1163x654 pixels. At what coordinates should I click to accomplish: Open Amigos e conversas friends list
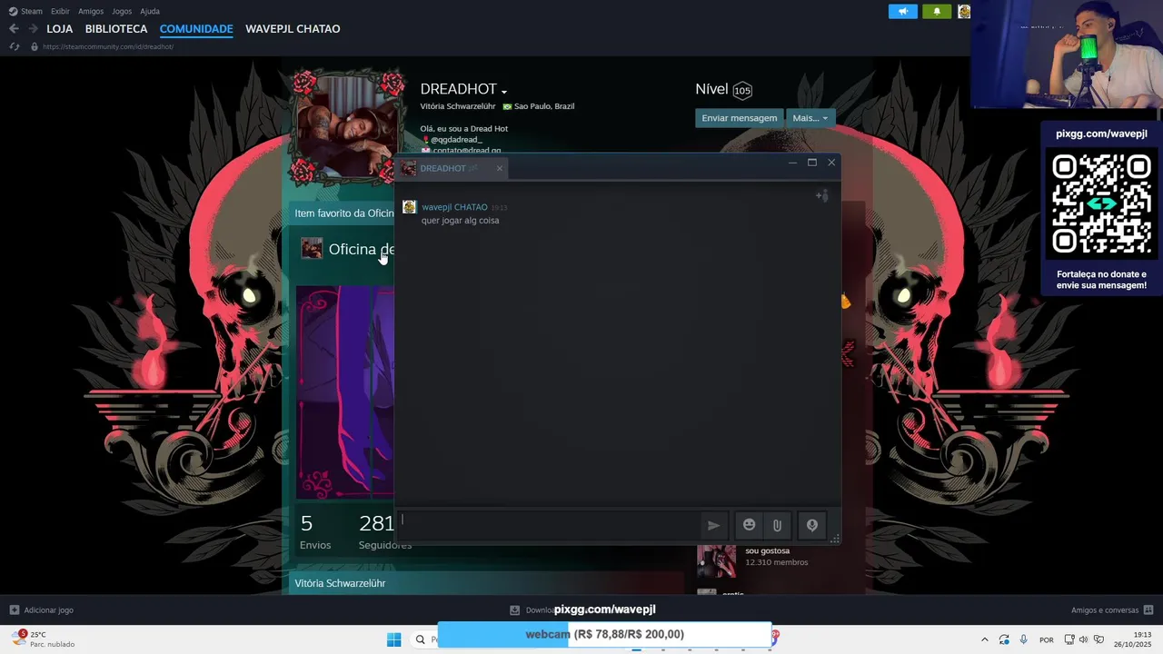(1111, 610)
